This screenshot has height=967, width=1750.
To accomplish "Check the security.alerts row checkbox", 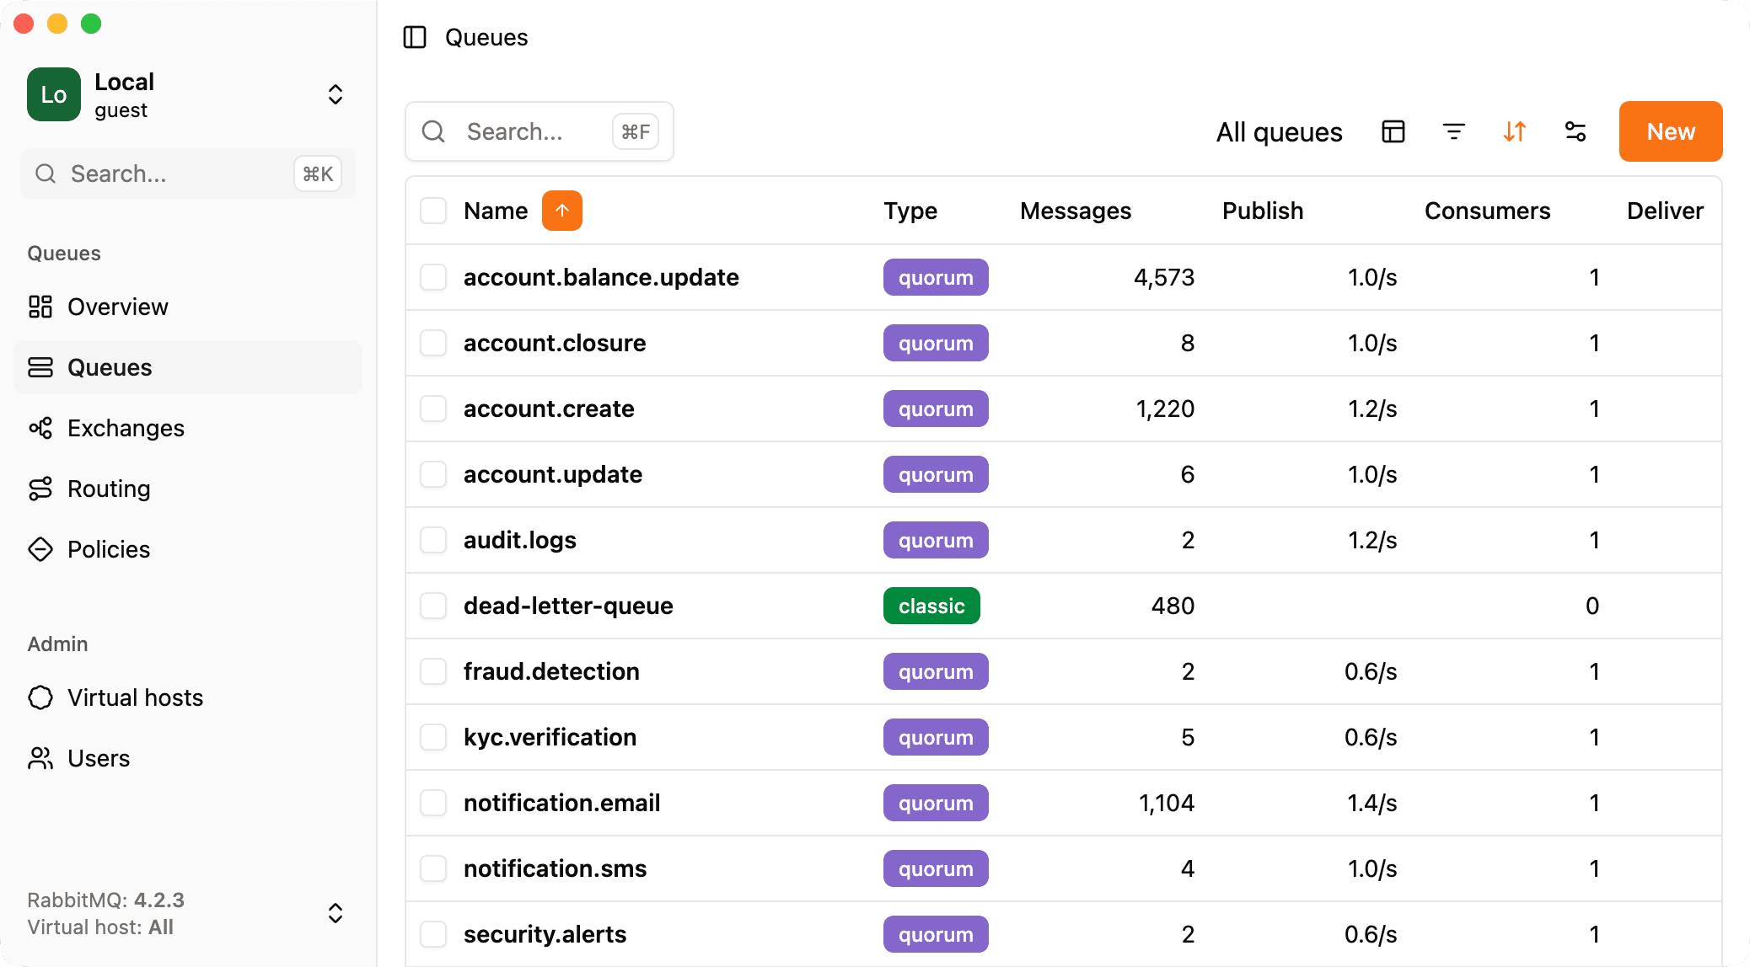I will coord(433,934).
